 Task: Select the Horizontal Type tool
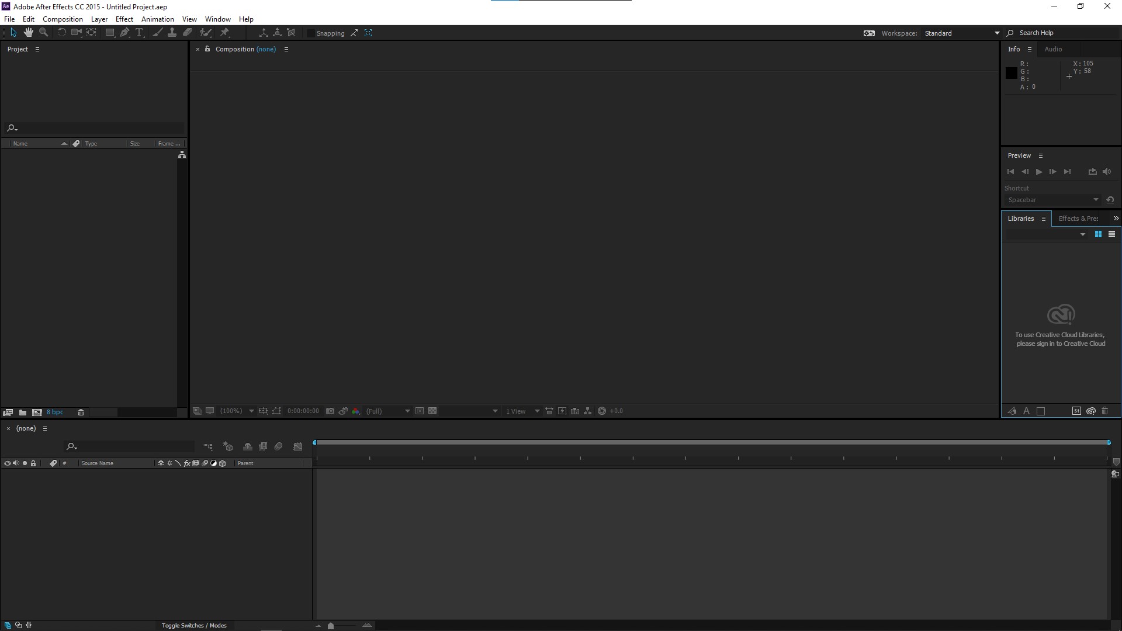coord(139,33)
